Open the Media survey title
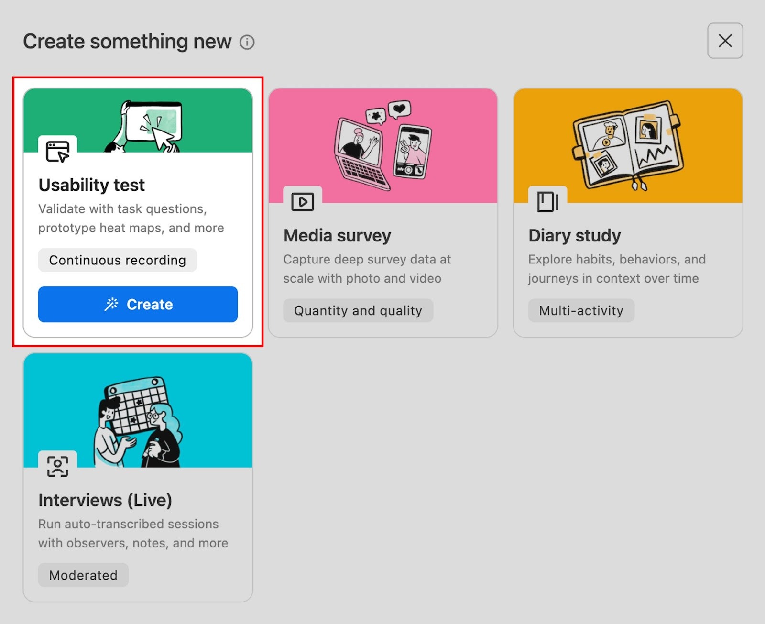The image size is (765, 624). pyautogui.click(x=337, y=236)
